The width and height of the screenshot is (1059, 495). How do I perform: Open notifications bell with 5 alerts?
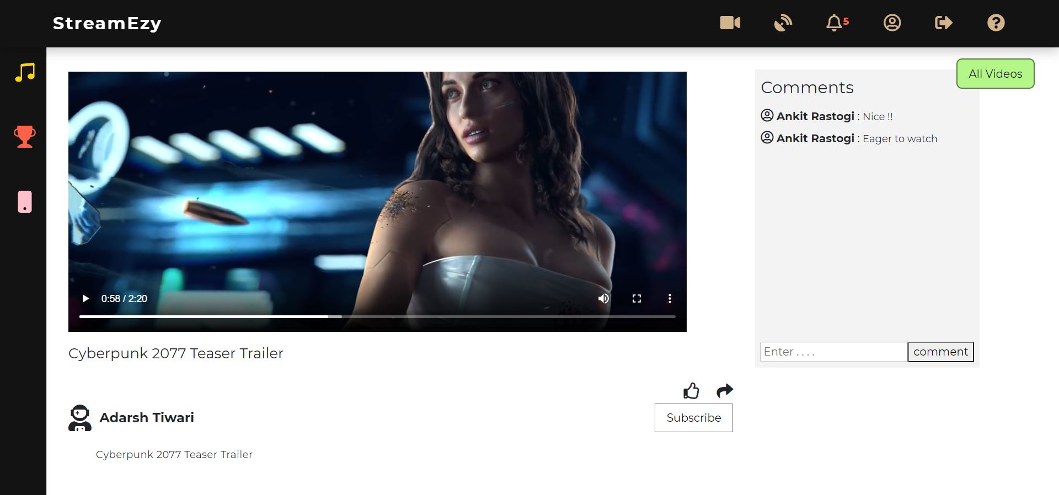(837, 23)
